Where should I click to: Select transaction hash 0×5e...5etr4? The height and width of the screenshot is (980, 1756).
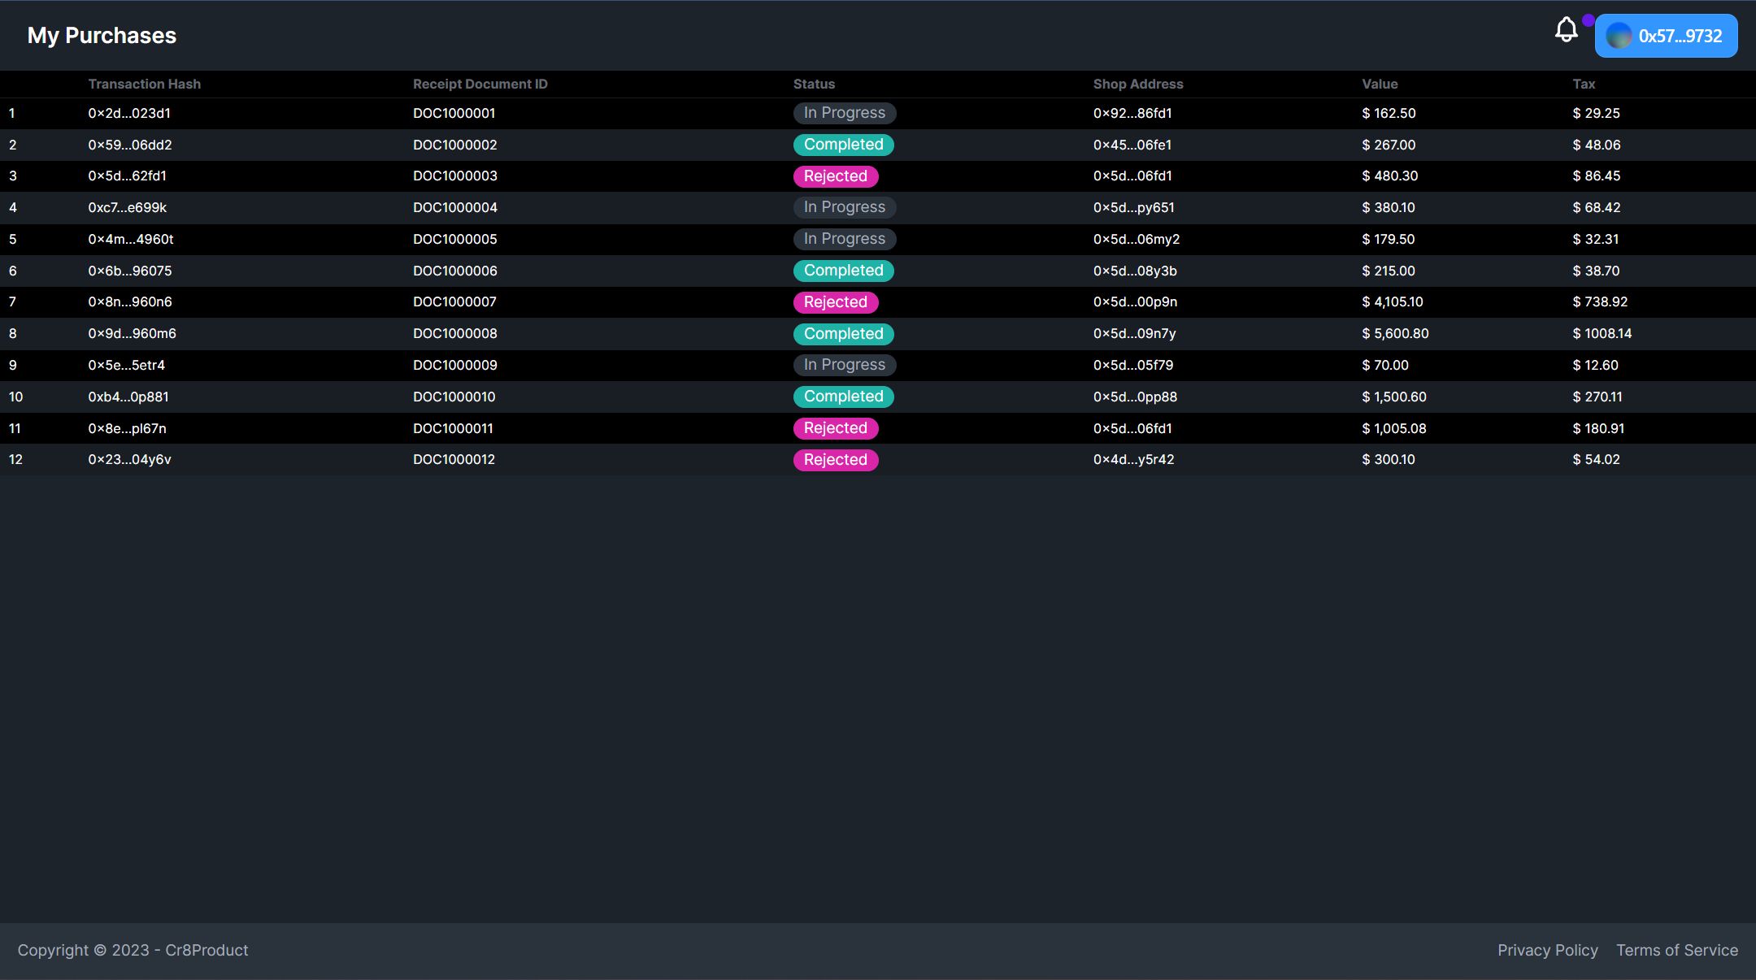[126, 365]
